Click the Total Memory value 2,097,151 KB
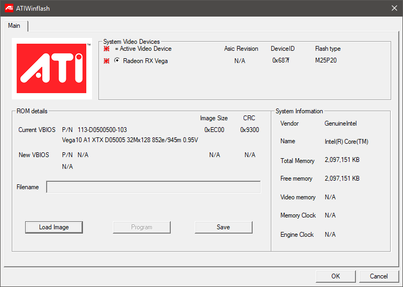 pyautogui.click(x=342, y=160)
